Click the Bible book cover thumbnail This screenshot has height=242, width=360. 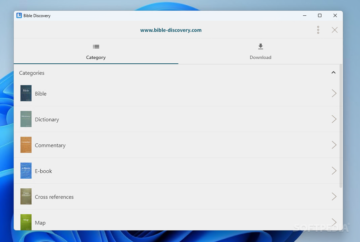26,93
